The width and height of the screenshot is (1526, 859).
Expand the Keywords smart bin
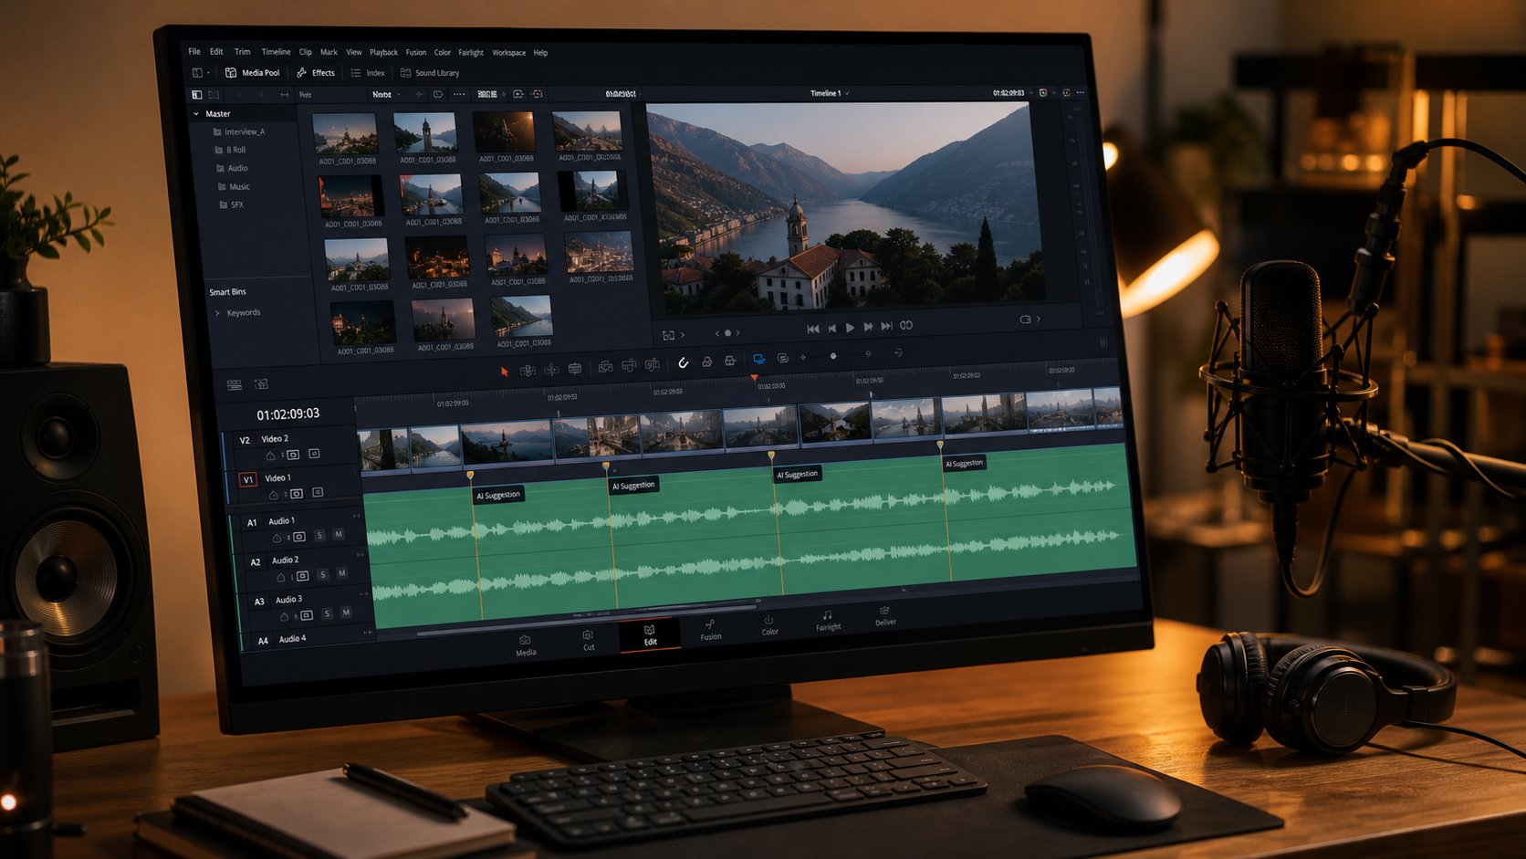[x=217, y=313]
